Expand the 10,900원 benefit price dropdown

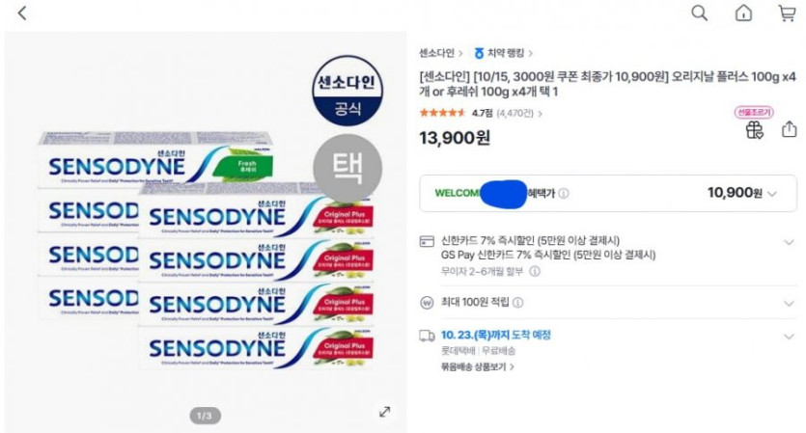(771, 193)
